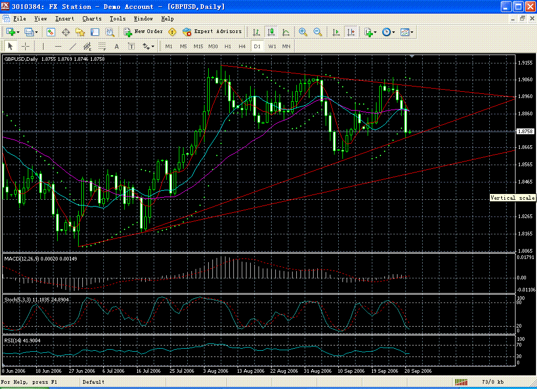Select the vertical line drawing tool
537x389 pixels.
(x=44, y=46)
